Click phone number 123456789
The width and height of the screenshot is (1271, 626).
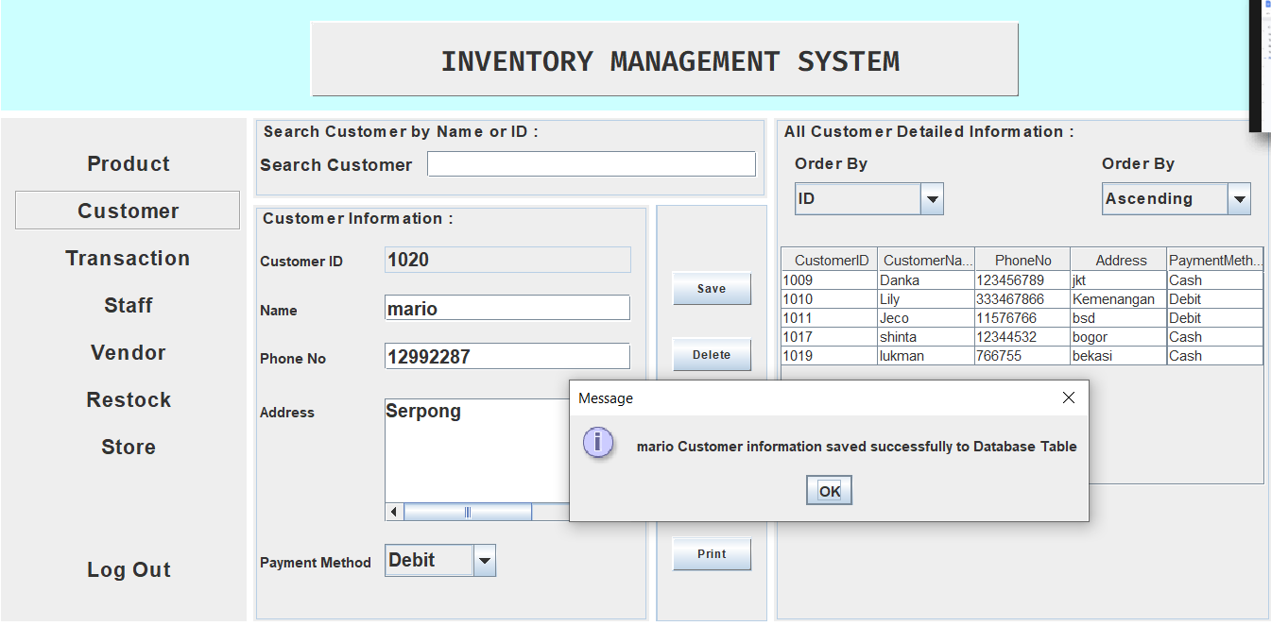pos(1022,280)
